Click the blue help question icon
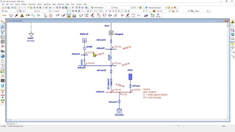 click(86, 8)
